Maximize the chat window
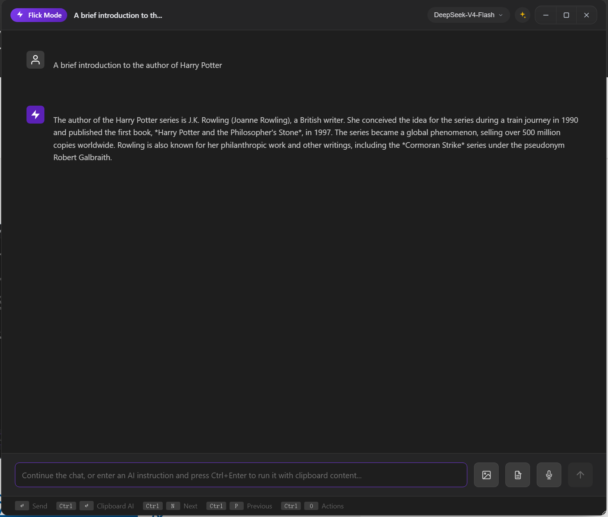The width and height of the screenshot is (608, 517). 566,15
